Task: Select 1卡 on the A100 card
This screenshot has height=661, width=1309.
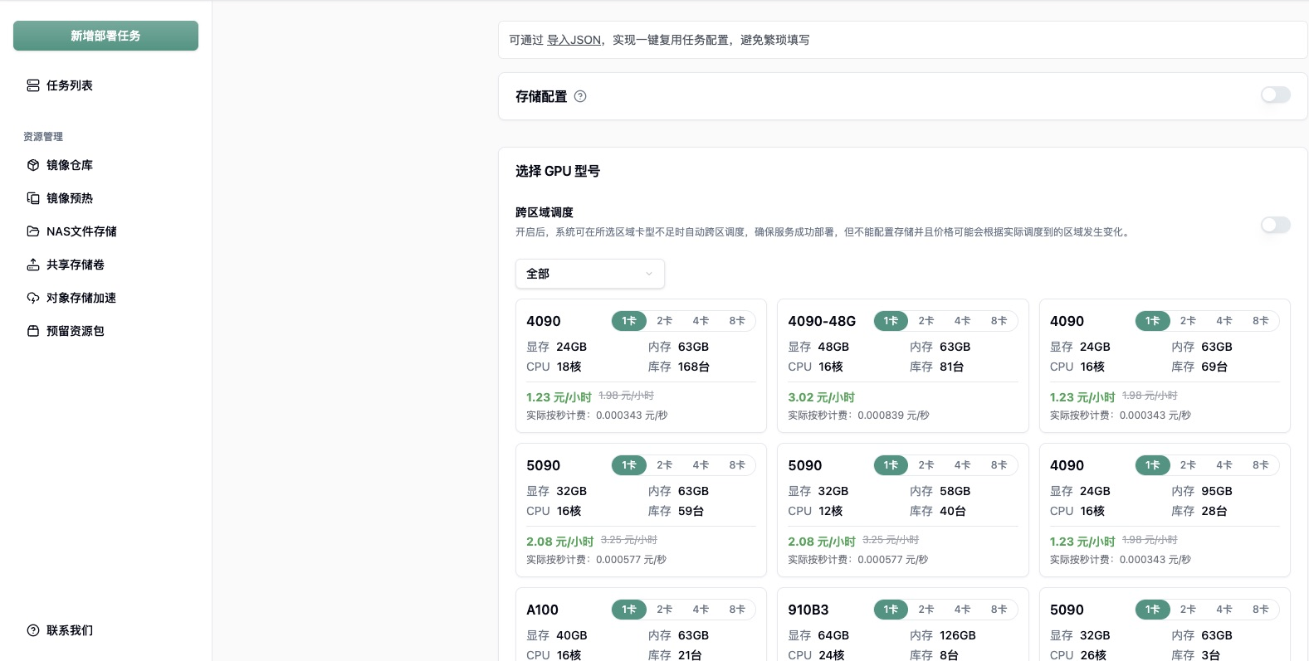Action: pyautogui.click(x=629, y=610)
